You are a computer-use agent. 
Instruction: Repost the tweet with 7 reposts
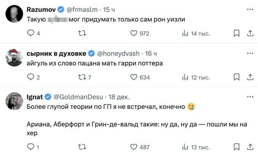[x=82, y=77]
